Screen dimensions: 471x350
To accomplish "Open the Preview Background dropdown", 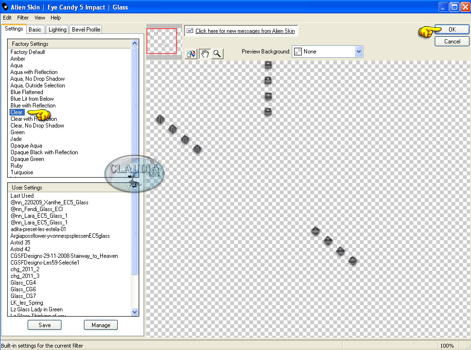I will tap(358, 52).
